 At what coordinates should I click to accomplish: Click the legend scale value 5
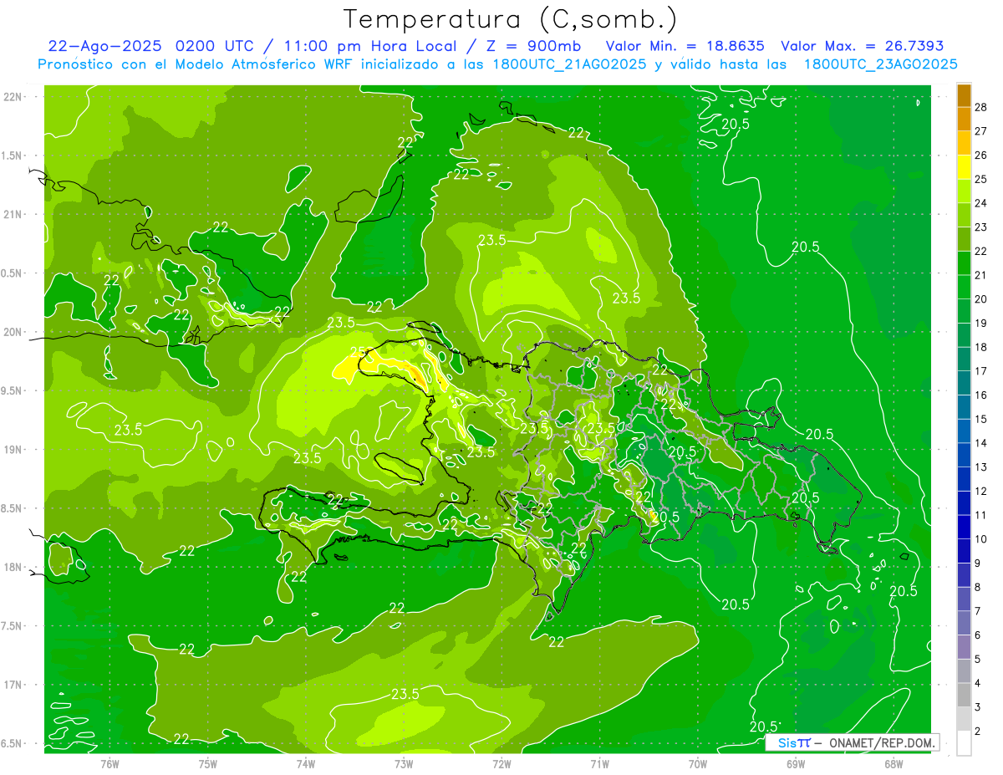point(978,660)
